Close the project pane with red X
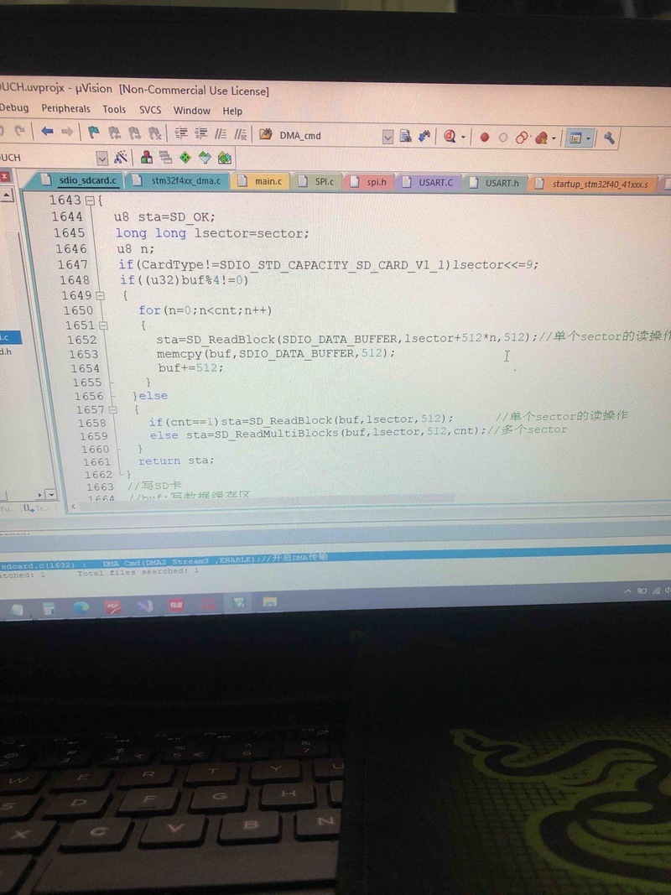 point(4,176)
